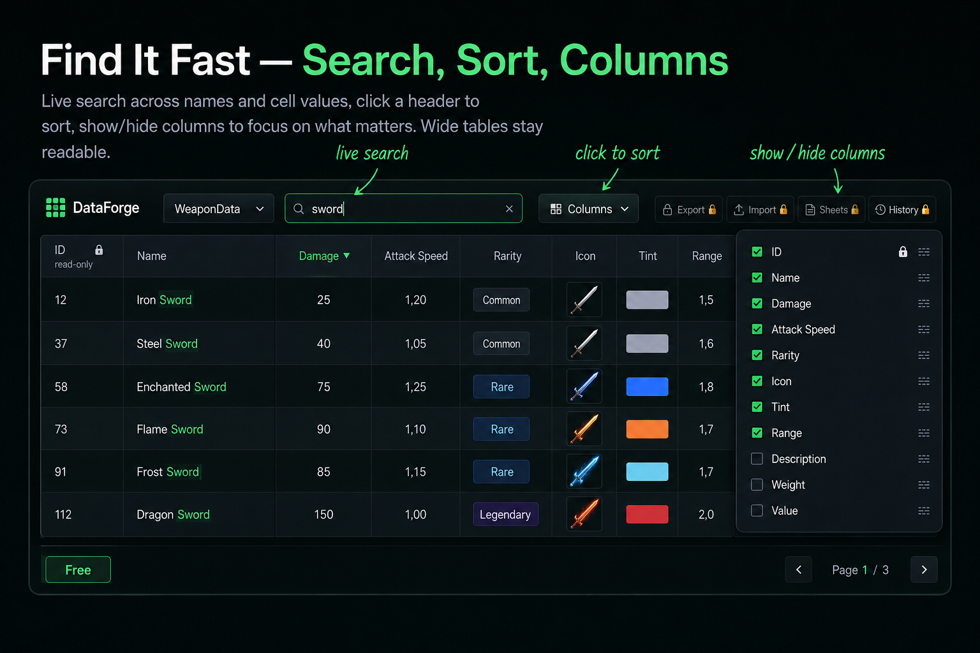The width and height of the screenshot is (980, 653).
Task: Click the drag handle for Damage column
Action: click(924, 304)
